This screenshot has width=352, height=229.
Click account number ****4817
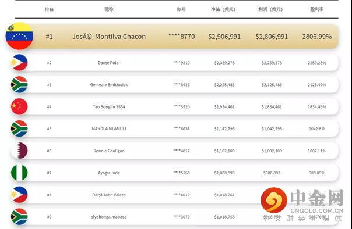pos(181,151)
